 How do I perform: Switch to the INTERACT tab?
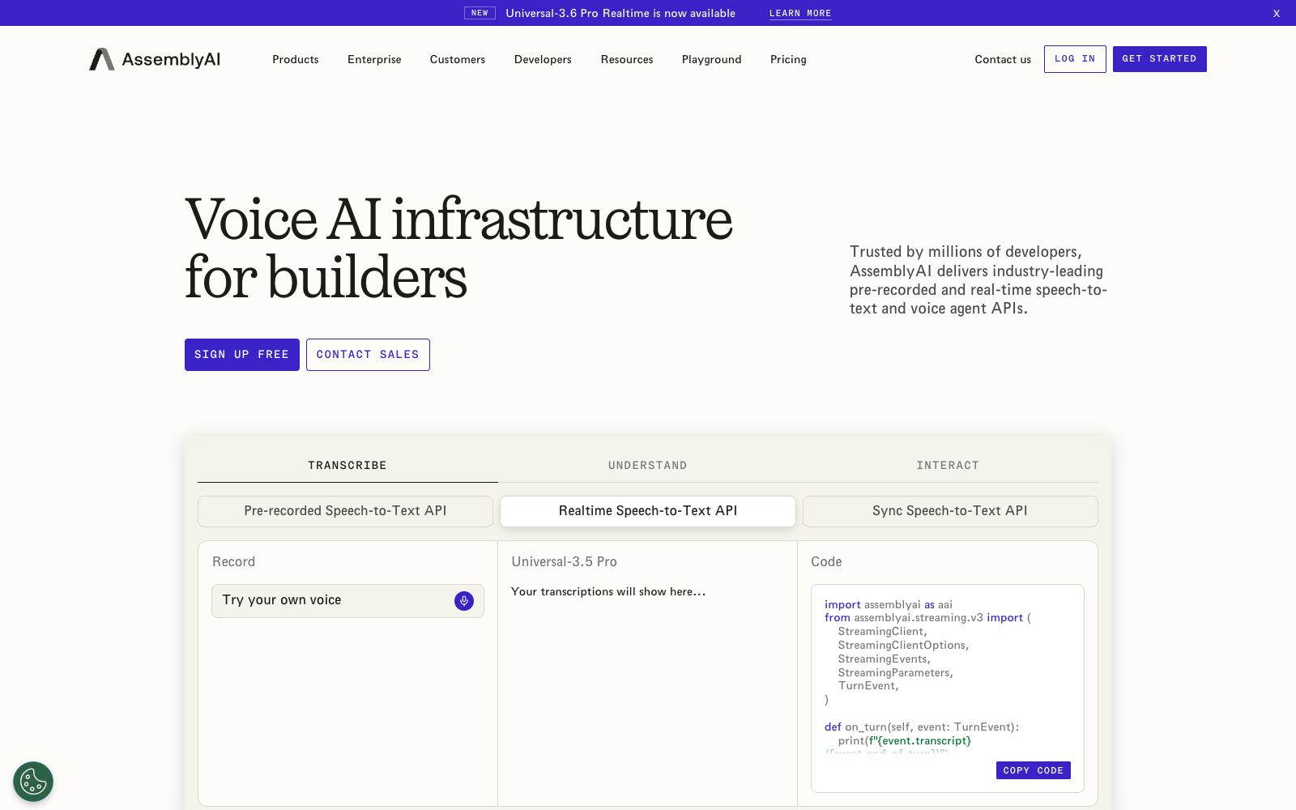tap(948, 465)
